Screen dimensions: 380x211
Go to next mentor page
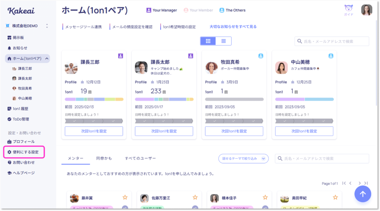360,184
